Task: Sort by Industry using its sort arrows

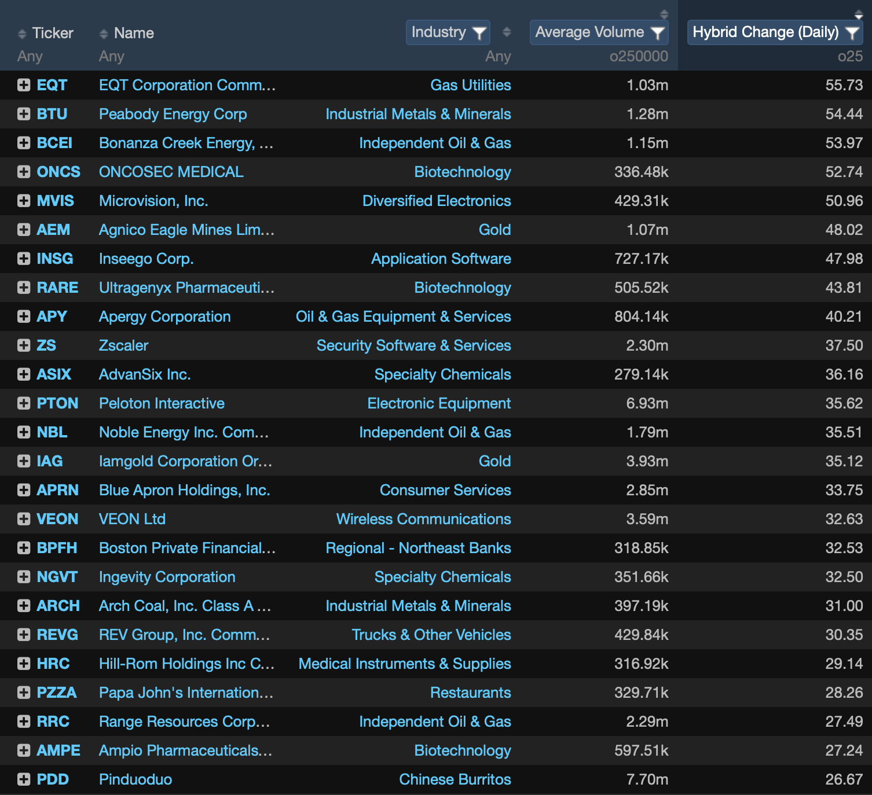Action: (507, 32)
